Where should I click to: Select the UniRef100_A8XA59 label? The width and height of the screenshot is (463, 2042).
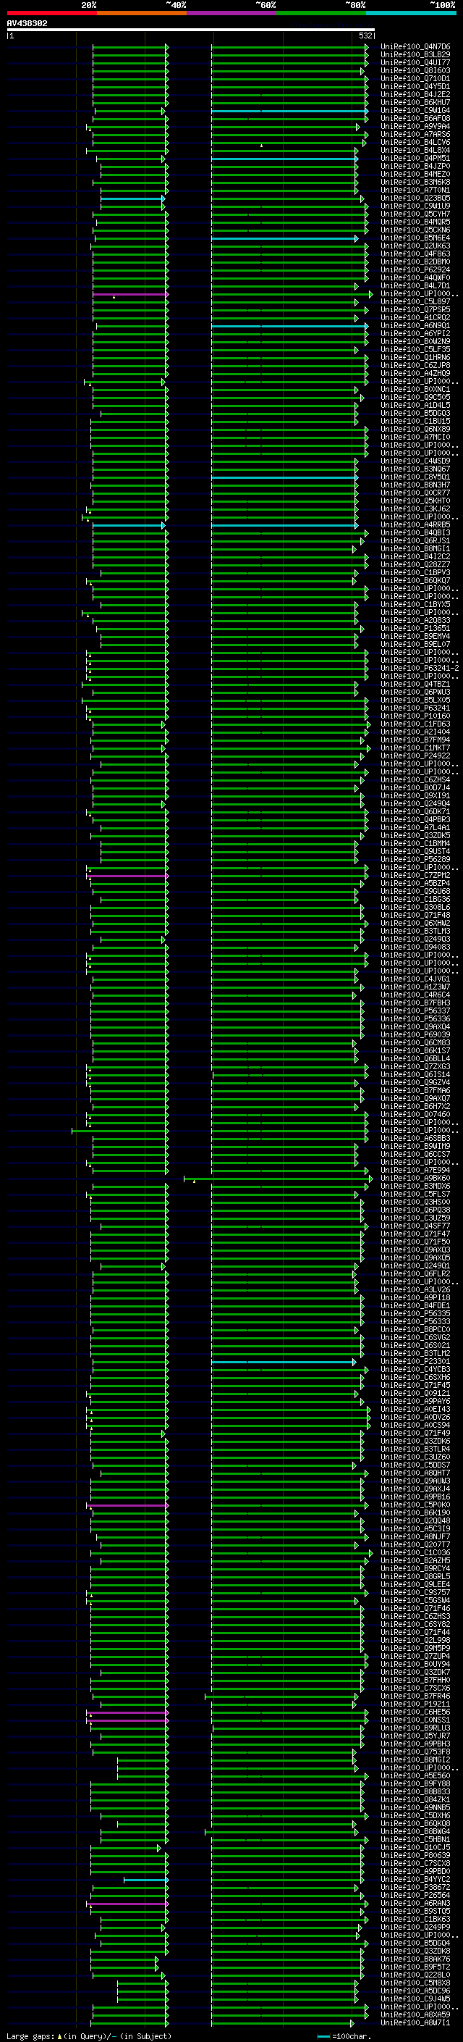click(x=415, y=2014)
